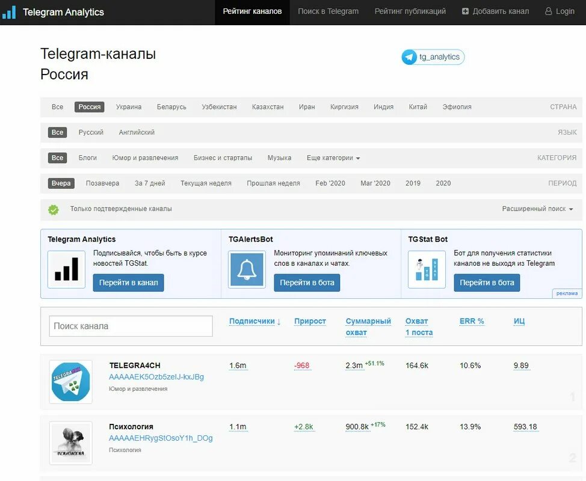The height and width of the screenshot is (481, 586).
Task: Click the user icon next to Login
Action: [x=548, y=11]
